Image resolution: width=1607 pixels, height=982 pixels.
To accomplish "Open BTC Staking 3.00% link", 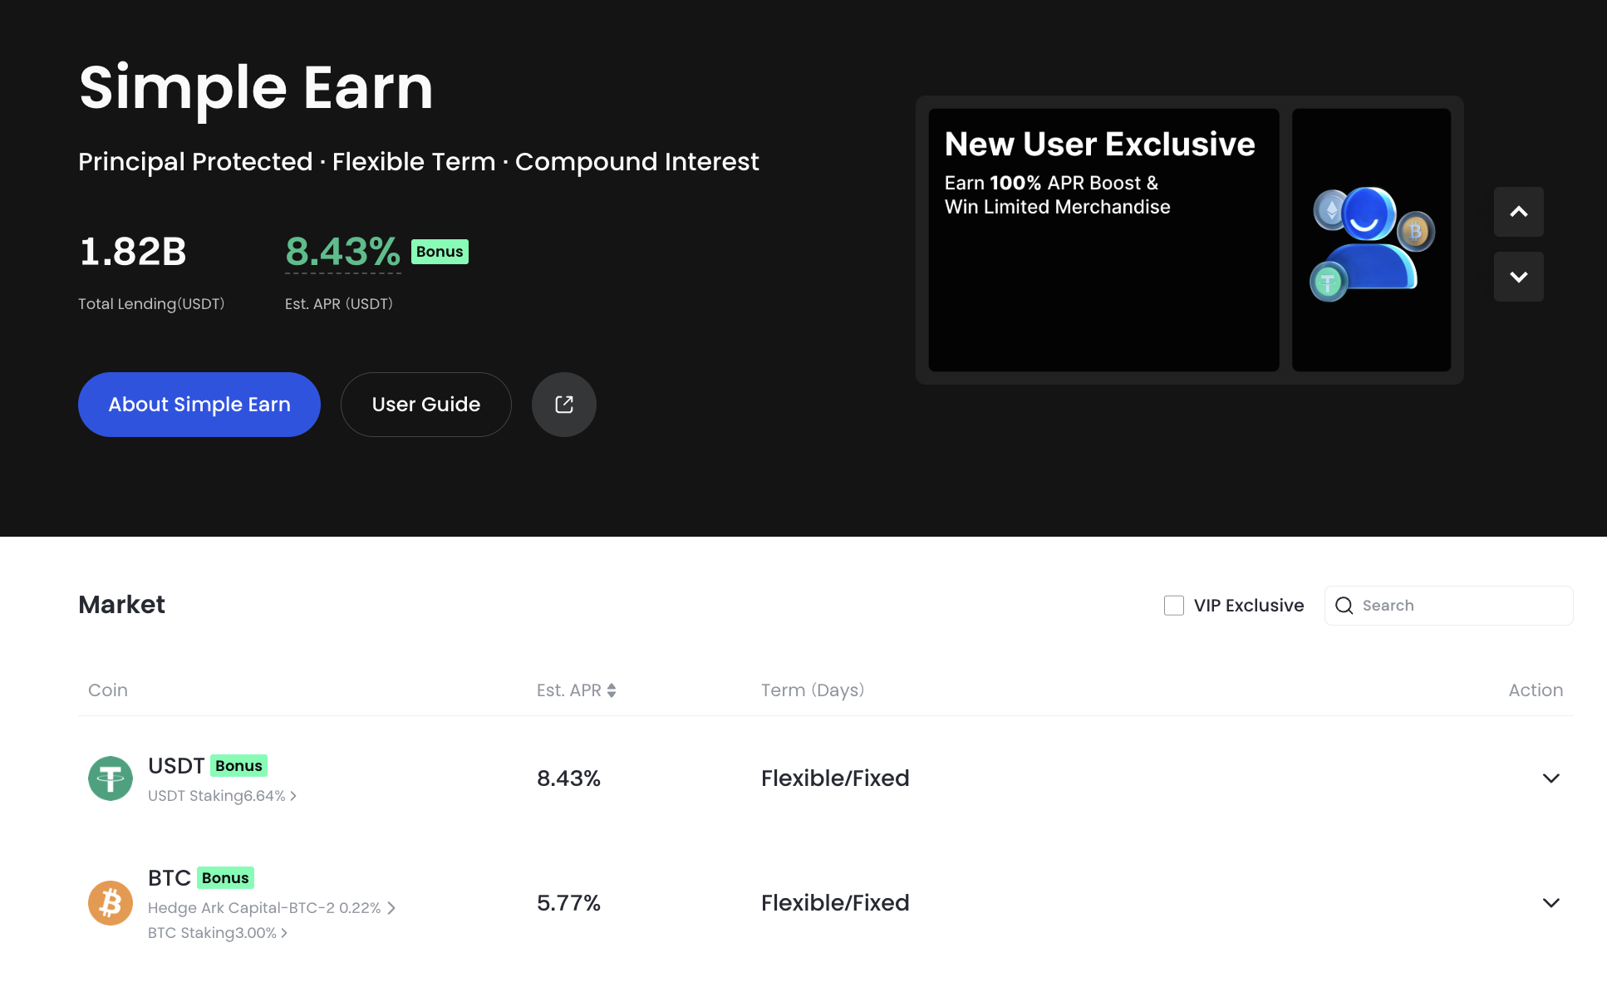I will pos(218,933).
